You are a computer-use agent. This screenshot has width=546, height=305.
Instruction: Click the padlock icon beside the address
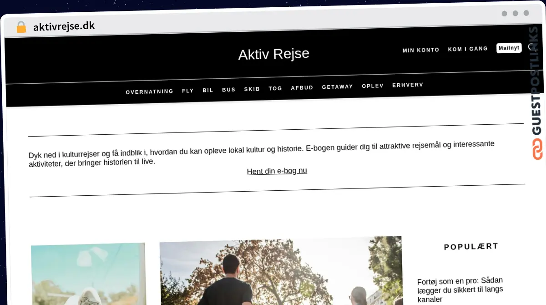pos(21,27)
